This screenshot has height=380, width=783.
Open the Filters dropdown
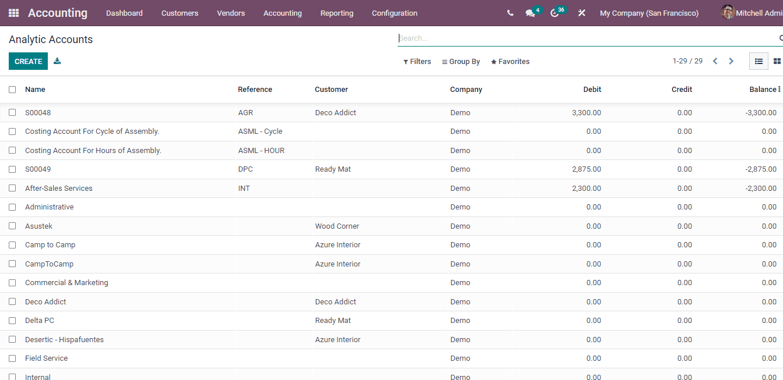point(417,61)
